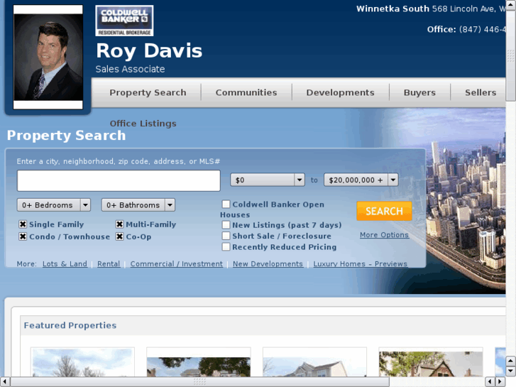Open Luxury Homes - Previews link
This screenshot has width=516, height=387.
click(x=361, y=264)
